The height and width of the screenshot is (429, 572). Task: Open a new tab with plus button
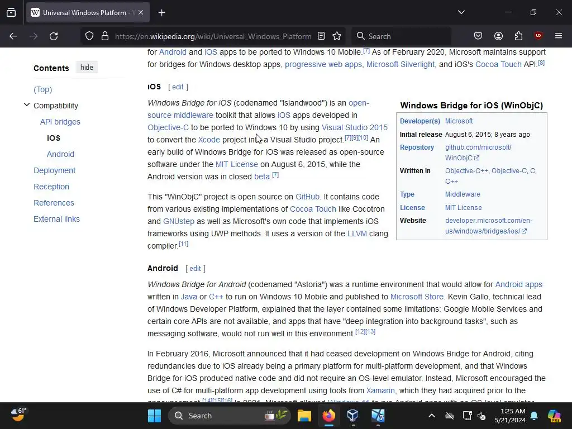[162, 13]
